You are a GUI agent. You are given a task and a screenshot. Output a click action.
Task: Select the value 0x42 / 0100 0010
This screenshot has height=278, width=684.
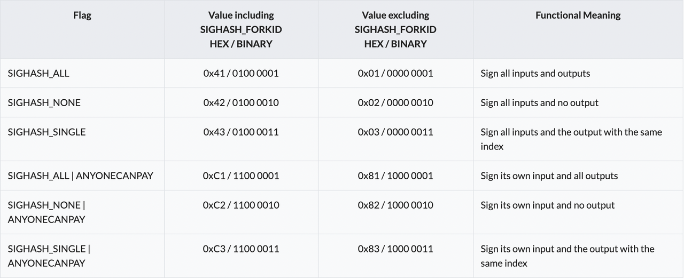241,102
